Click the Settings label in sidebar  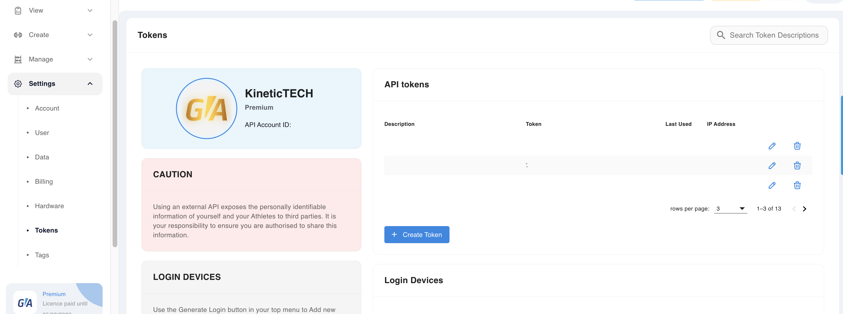tap(42, 83)
